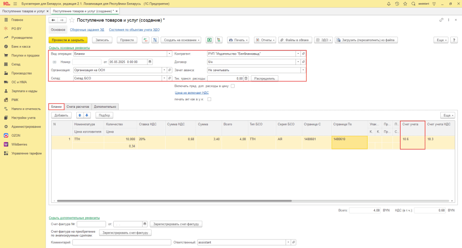The width and height of the screenshot is (462, 248).
Task: Click Скрыть основные реквизиты link
Action: [69, 48]
